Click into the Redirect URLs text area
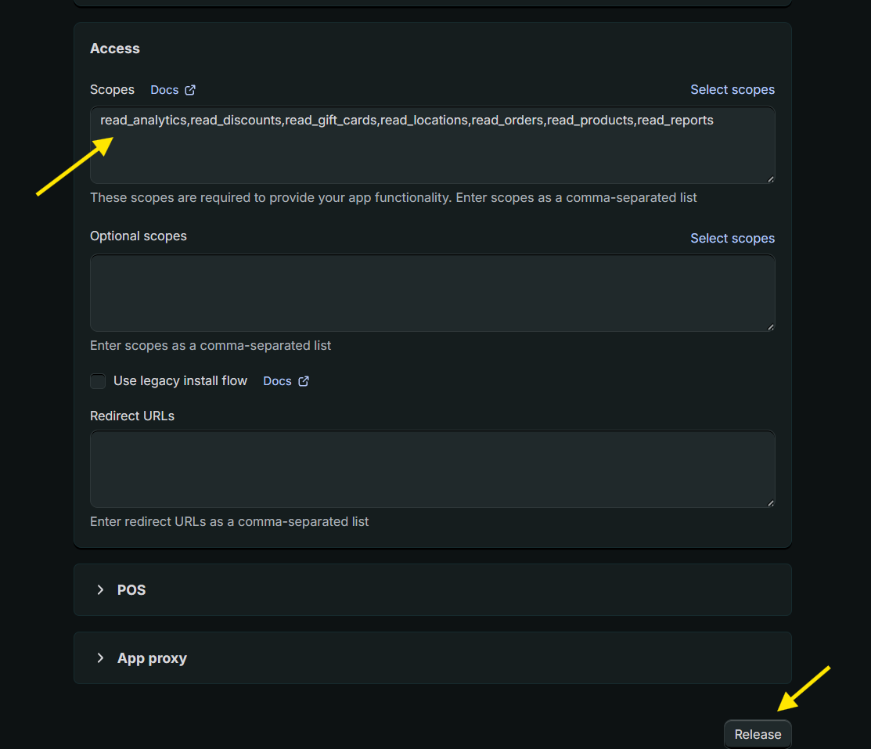The height and width of the screenshot is (749, 871). tap(432, 469)
